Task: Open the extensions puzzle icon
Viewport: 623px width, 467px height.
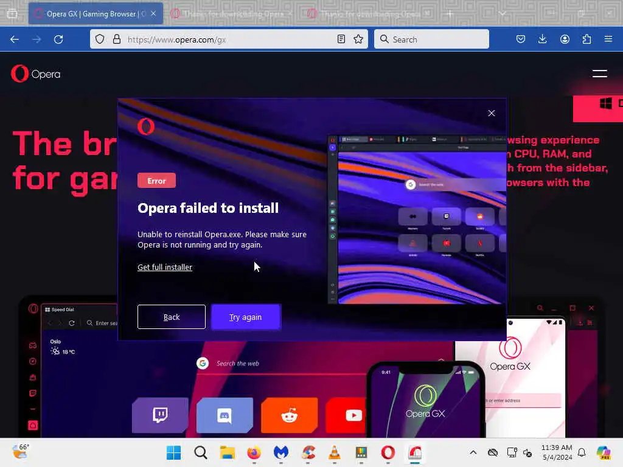Action: coord(586,39)
